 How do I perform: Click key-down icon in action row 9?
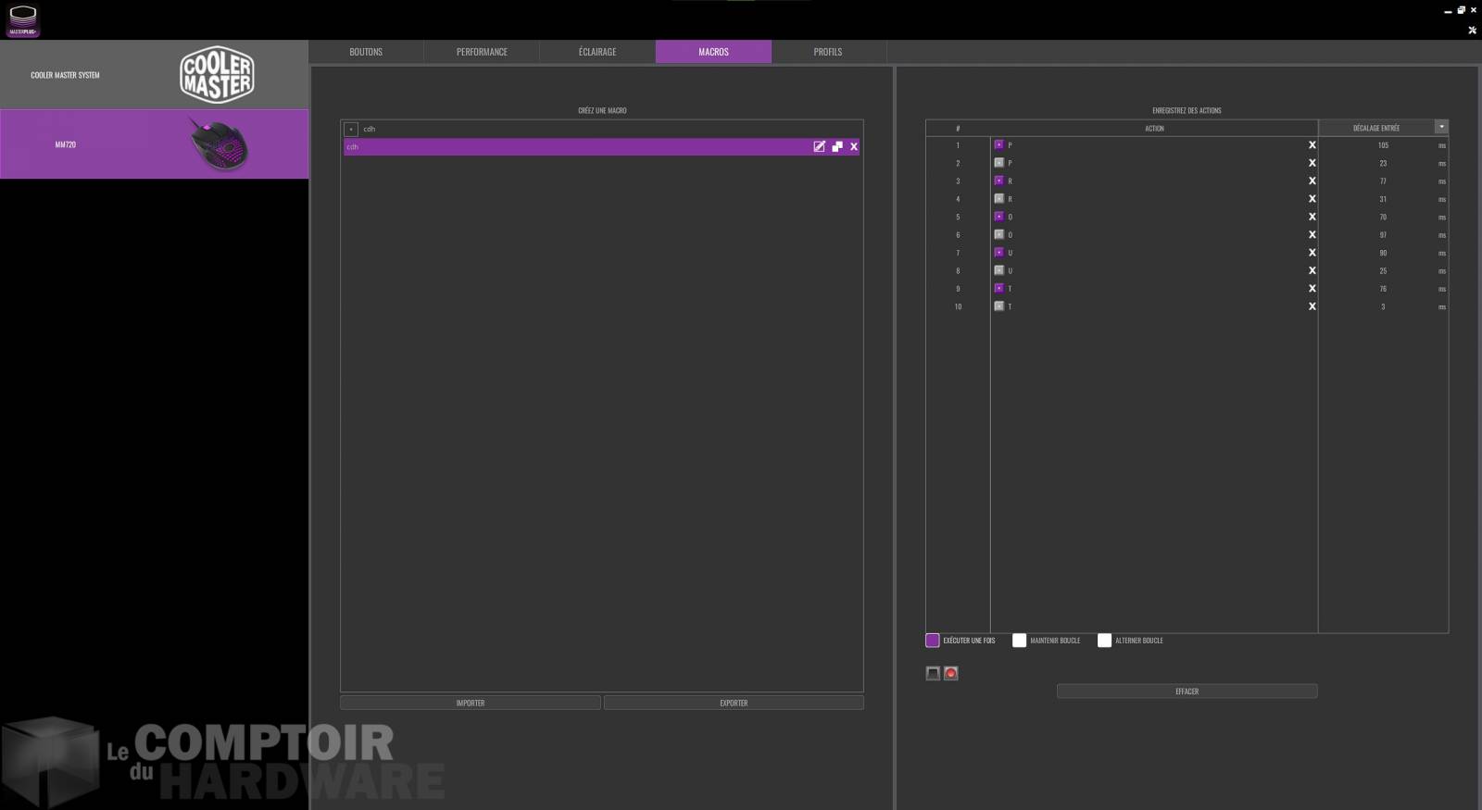(x=998, y=288)
